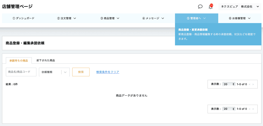Open the bottom 表示数 page size selector
Viewport: 263px width, 126px height.
pyautogui.click(x=229, y=109)
